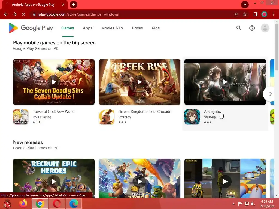Play the Free Fire trailer video

point(225,182)
